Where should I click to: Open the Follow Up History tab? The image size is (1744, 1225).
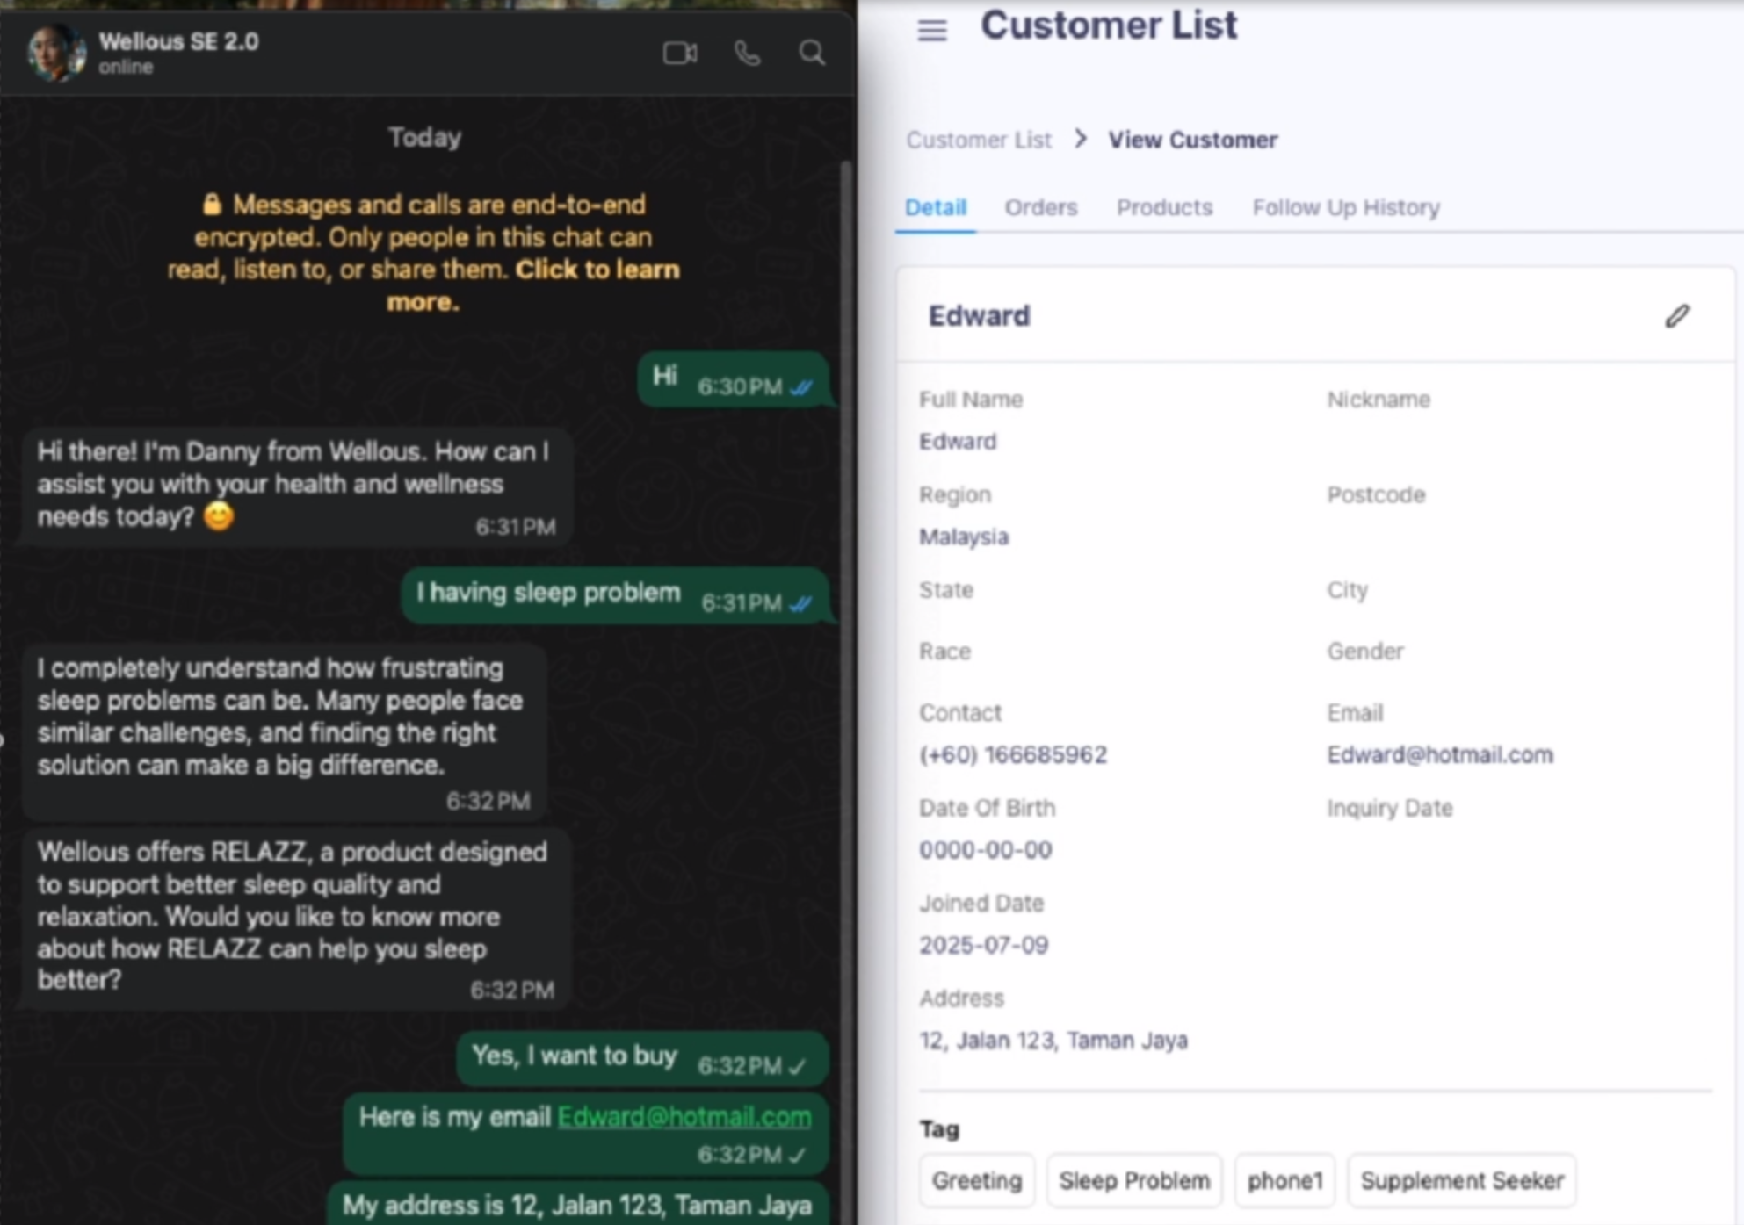click(1346, 207)
